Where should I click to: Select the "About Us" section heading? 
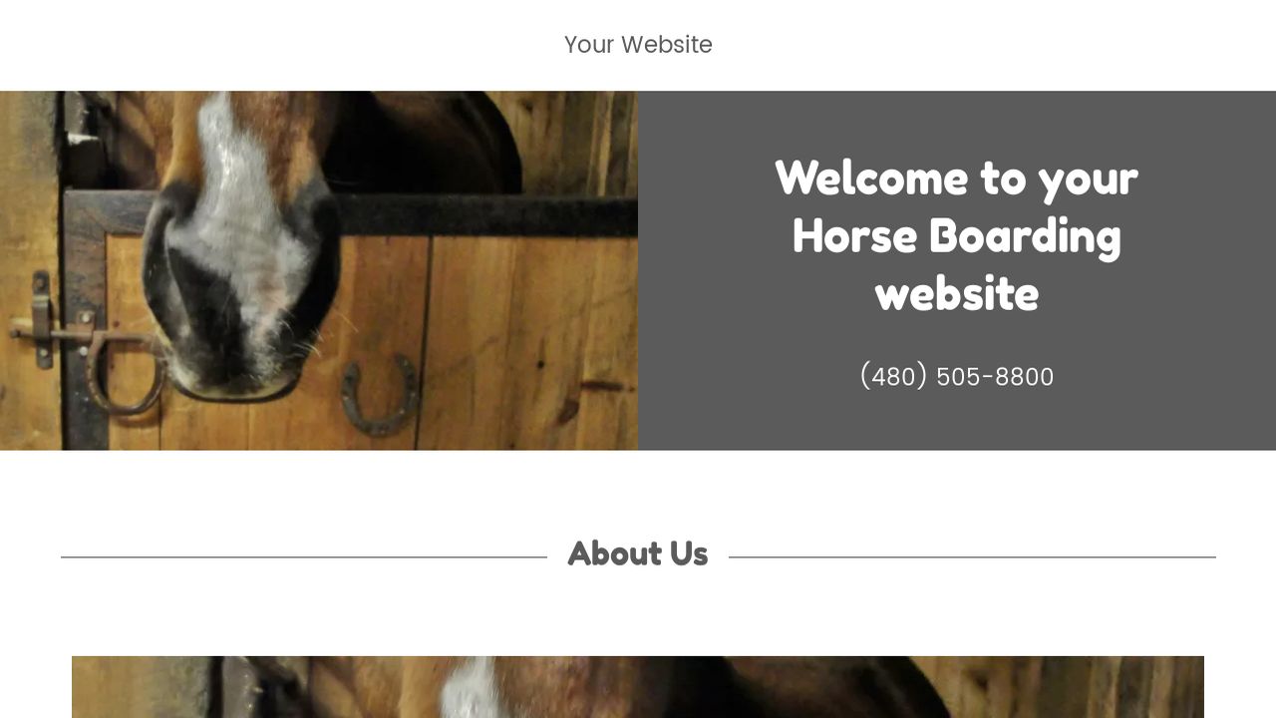tap(638, 553)
